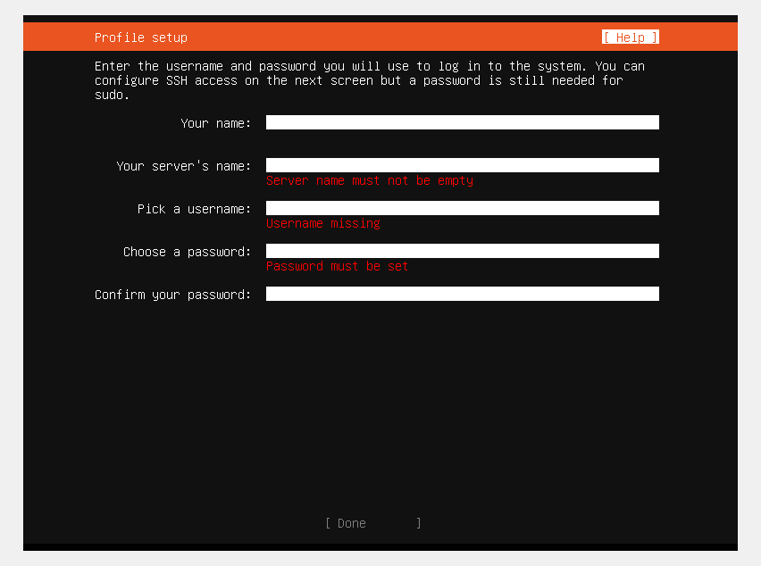Screen dimensions: 761x566
Task: Select the Your server's name field
Action: 463,165
